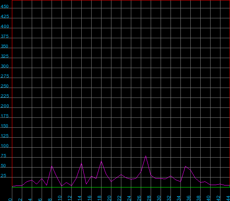
Task: Click the 300 label on the vertical axis
Action: [x=4, y=66]
